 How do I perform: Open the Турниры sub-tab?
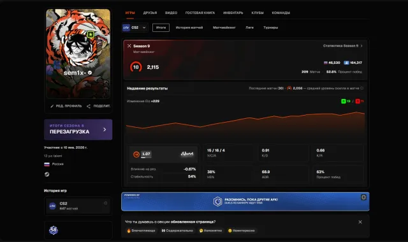[270, 27]
